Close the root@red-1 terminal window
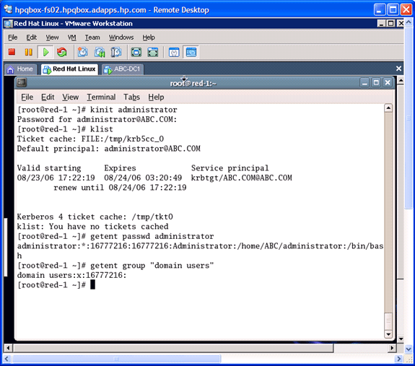Image resolution: width=415 pixels, height=366 pixels. pos(388,83)
